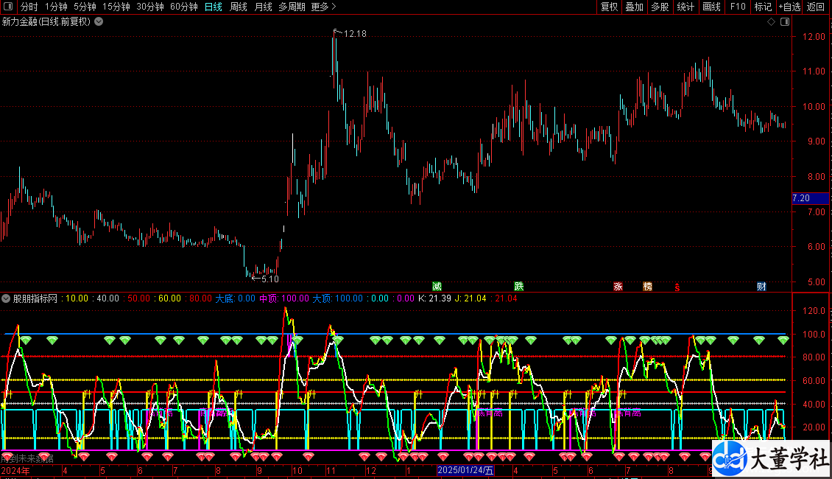
Task: Open the 多周期 multi-period view
Action: click(292, 7)
